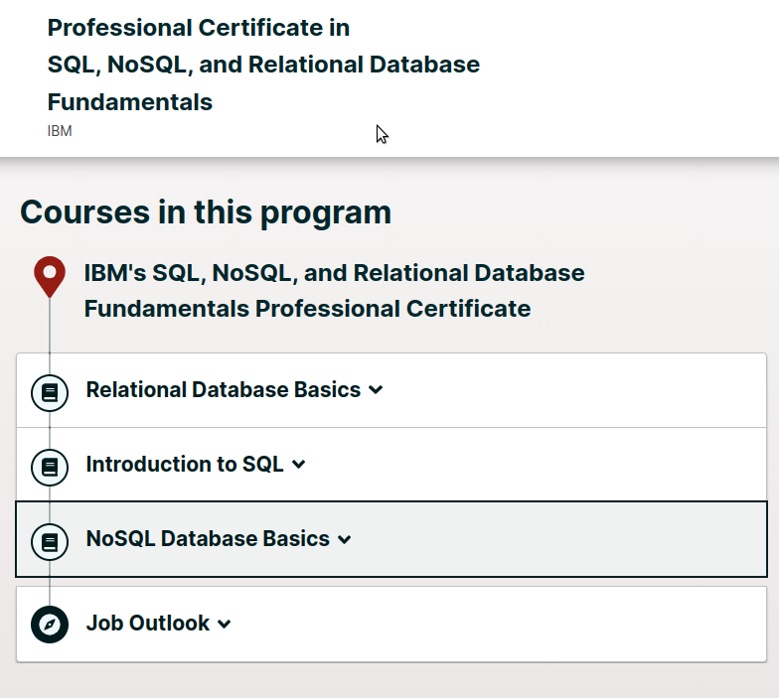Viewport: 779px width, 698px height.
Task: Open the Job Outlook section title
Action: pyautogui.click(x=147, y=624)
